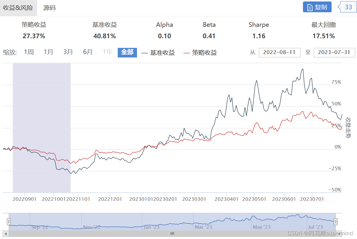This screenshot has height=239, width=357.
Task: Click the 20220901 x-axis label
Action: click(x=25, y=199)
